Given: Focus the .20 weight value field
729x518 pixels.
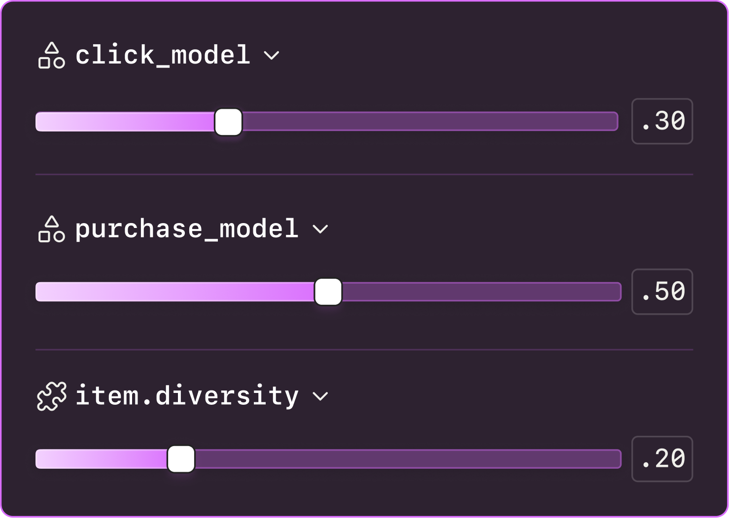Looking at the screenshot, I should pyautogui.click(x=662, y=459).
